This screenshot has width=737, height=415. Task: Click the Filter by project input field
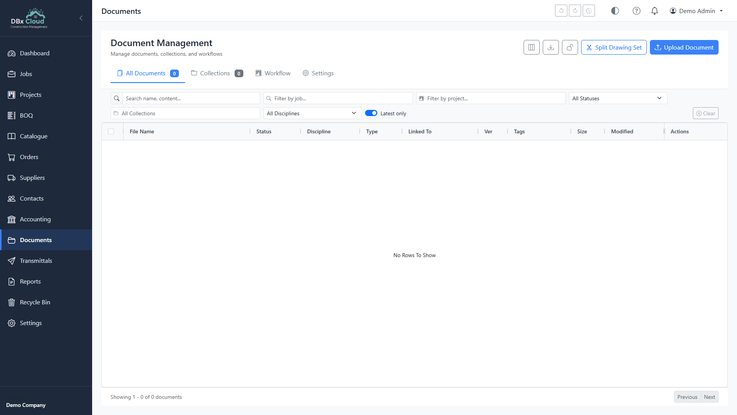(x=491, y=98)
